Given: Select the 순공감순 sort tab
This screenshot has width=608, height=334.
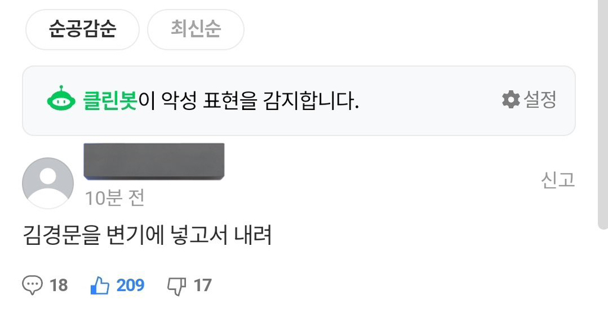Looking at the screenshot, I should click(82, 30).
